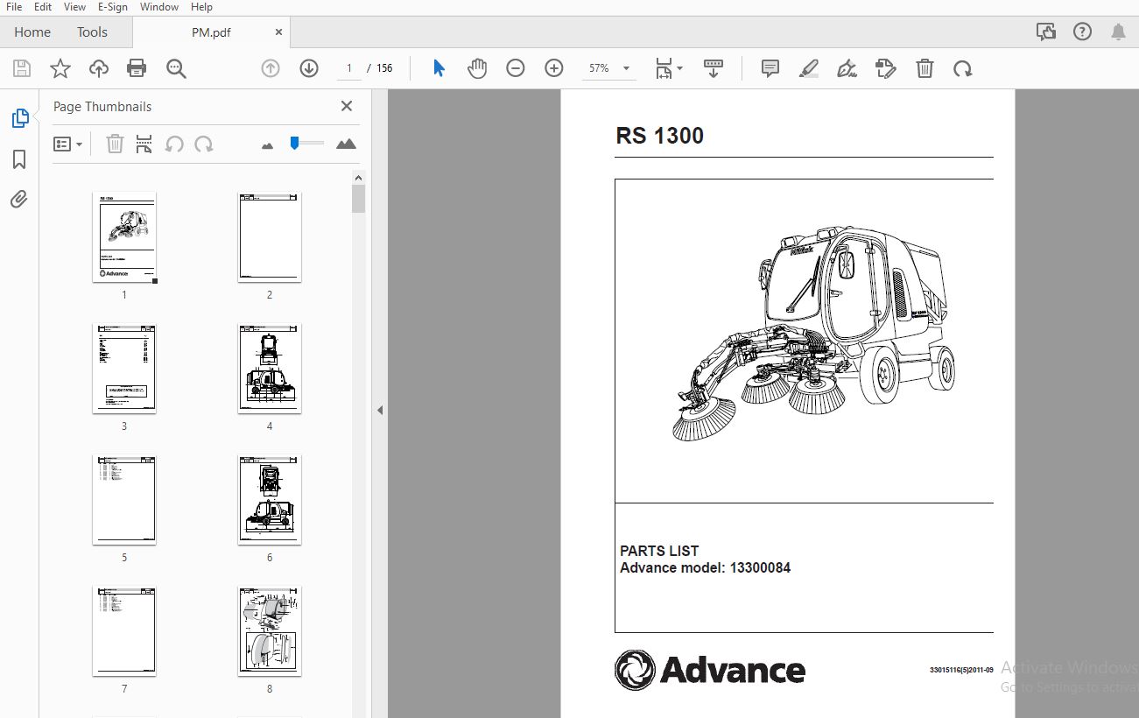
Task: Switch to the Tools tab
Action: pos(92,32)
